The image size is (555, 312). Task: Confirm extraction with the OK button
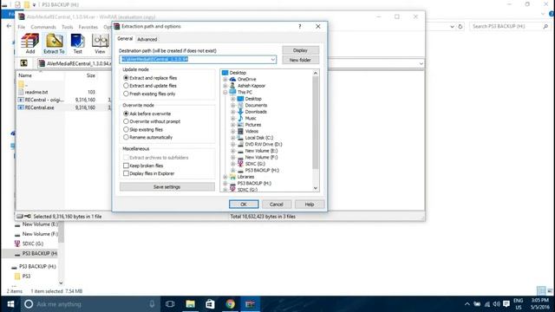244,205
